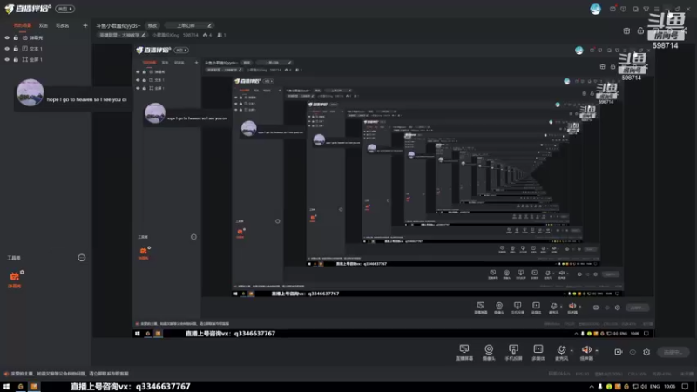The height and width of the screenshot is (392, 697).
Task: Open the Douyu app on the taskbar
Action: pyautogui.click(x=20, y=387)
